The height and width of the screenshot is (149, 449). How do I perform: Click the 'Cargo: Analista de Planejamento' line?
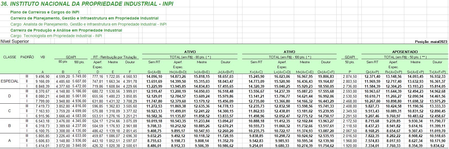tap(88, 24)
